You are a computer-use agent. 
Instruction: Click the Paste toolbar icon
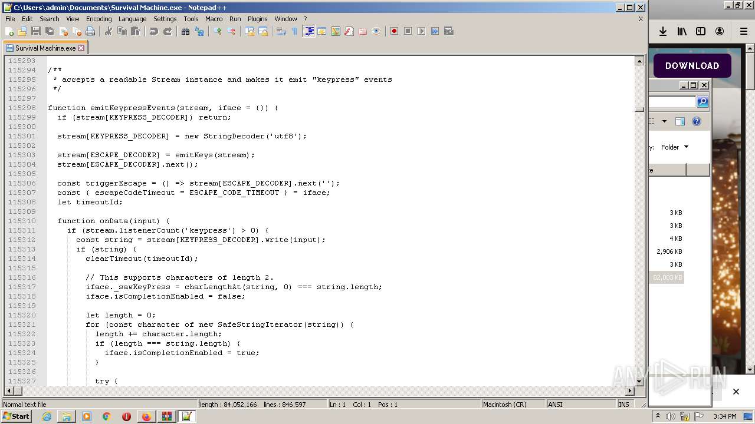136,31
